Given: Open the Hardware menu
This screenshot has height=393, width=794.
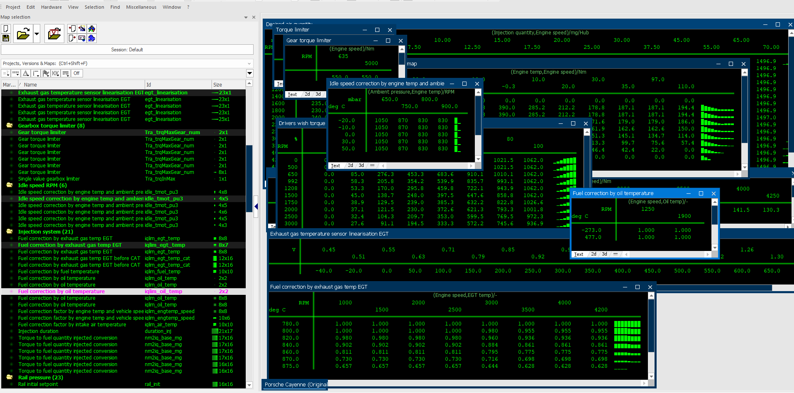Looking at the screenshot, I should (51, 7).
